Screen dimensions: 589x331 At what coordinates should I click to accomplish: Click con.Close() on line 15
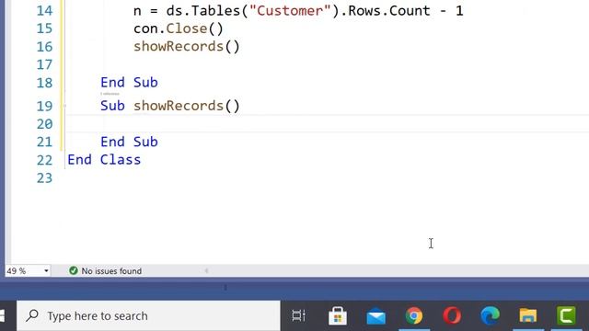pyautogui.click(x=179, y=29)
